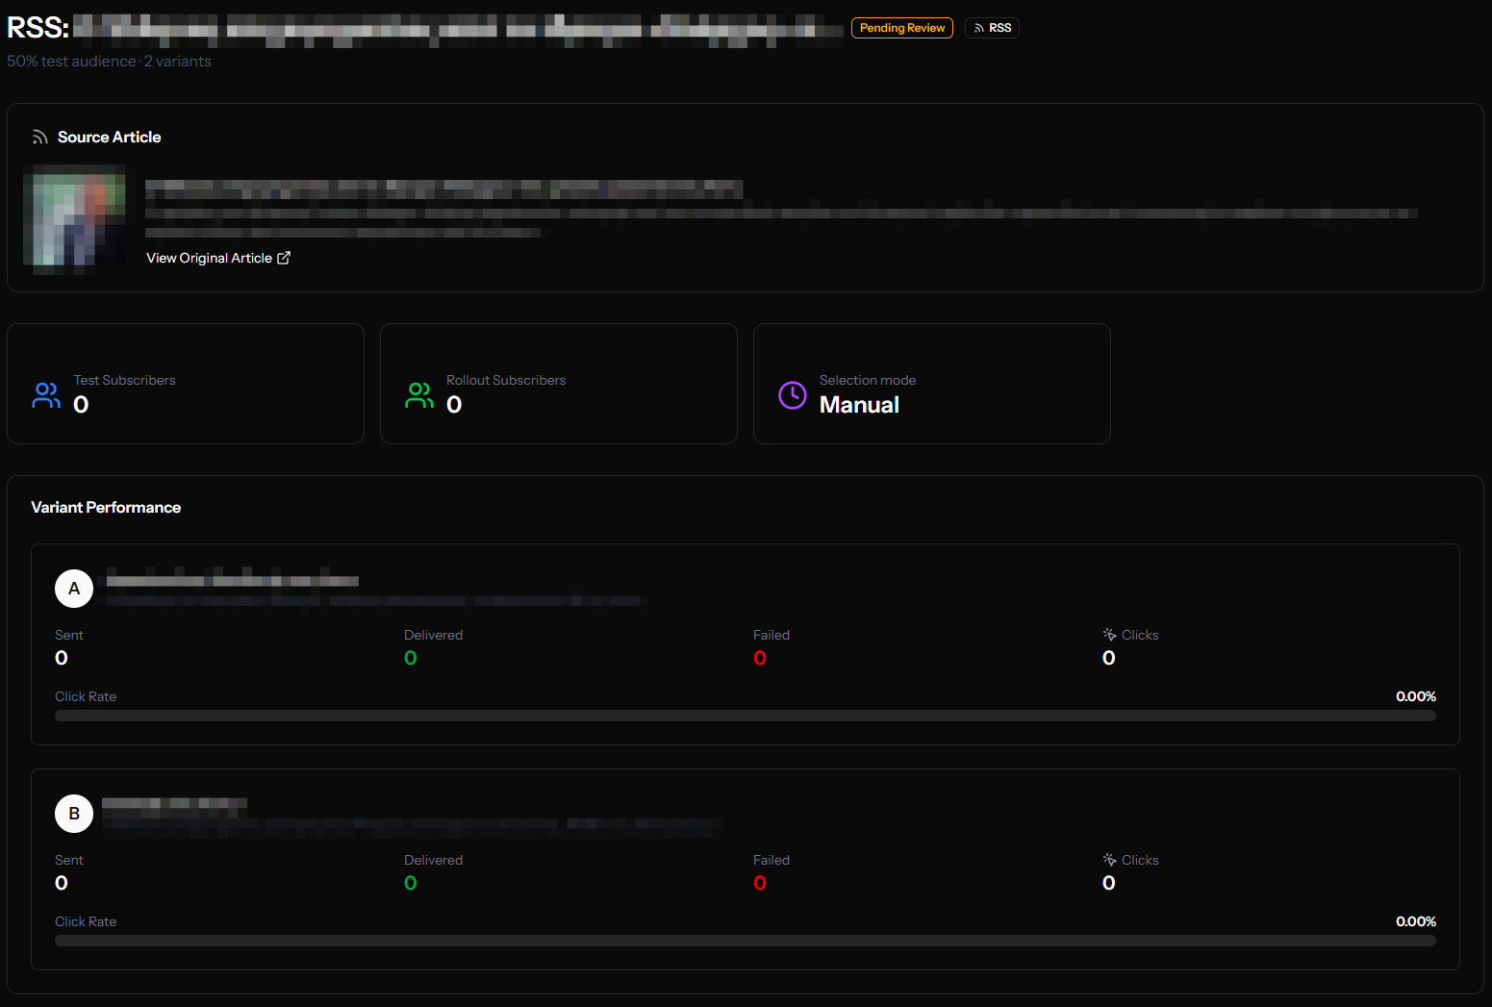Click the purple Selection mode clock icon
Viewport: 1492px width, 1007px height.
[x=792, y=394]
